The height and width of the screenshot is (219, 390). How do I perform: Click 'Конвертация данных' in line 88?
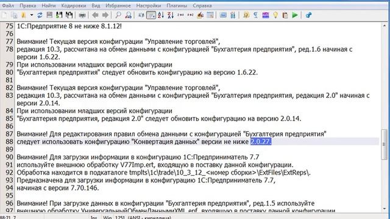(x=165, y=142)
